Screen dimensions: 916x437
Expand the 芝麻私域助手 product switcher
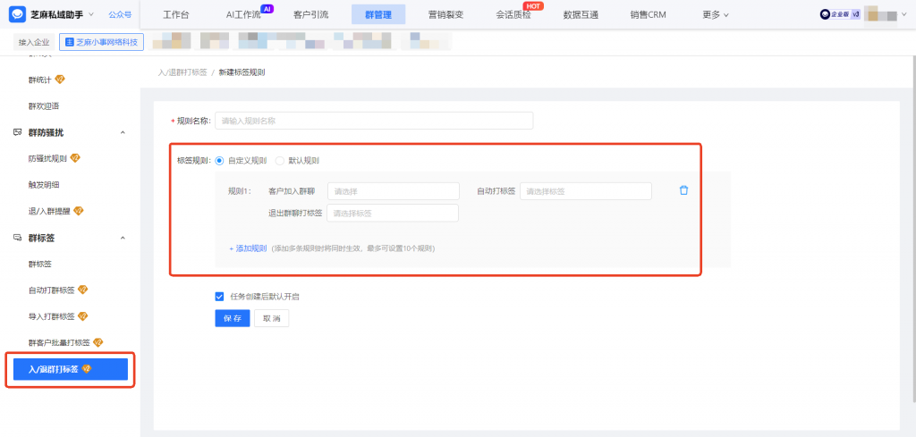[91, 14]
